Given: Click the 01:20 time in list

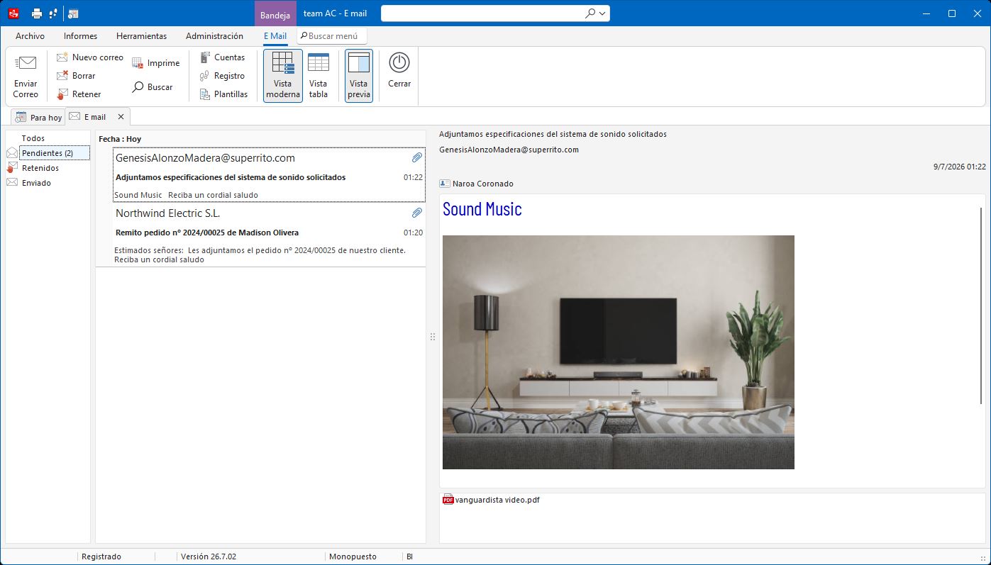Looking at the screenshot, I should point(413,233).
